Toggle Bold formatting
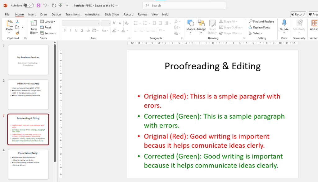 65,30
